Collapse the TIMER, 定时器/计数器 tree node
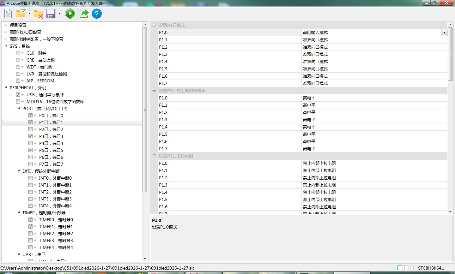Image resolution: width=455 pixels, height=274 pixels. [x=19, y=213]
